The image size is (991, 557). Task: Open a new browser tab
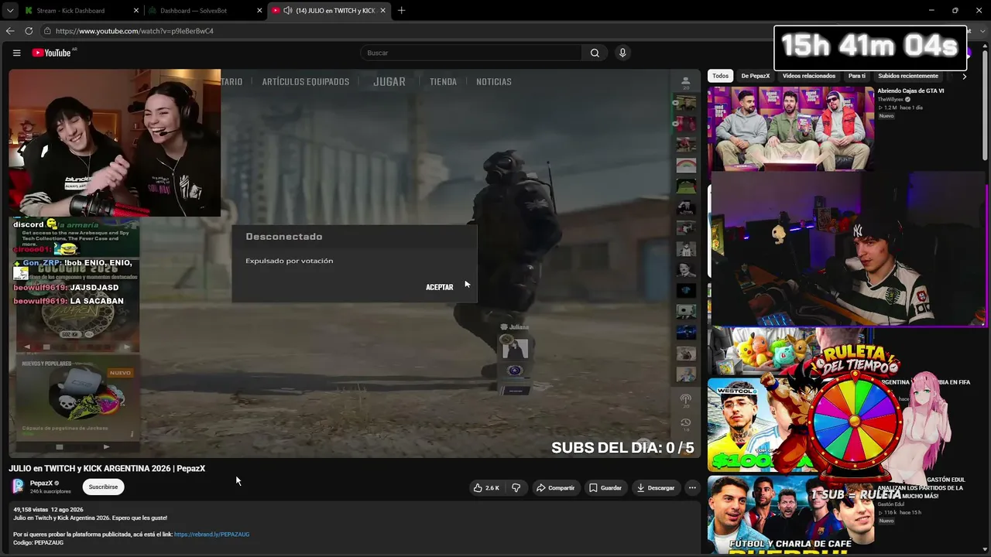click(x=401, y=11)
